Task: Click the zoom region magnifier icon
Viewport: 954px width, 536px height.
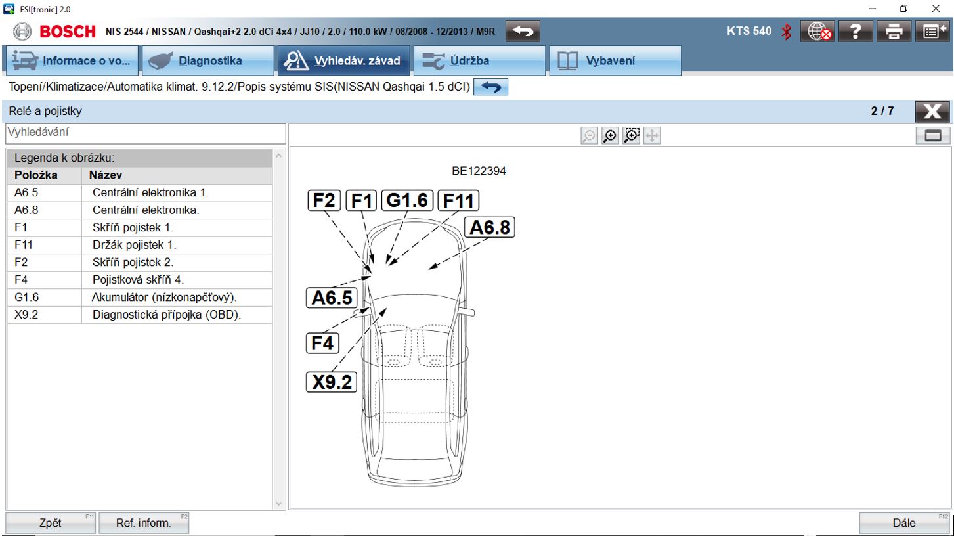Action: point(631,135)
